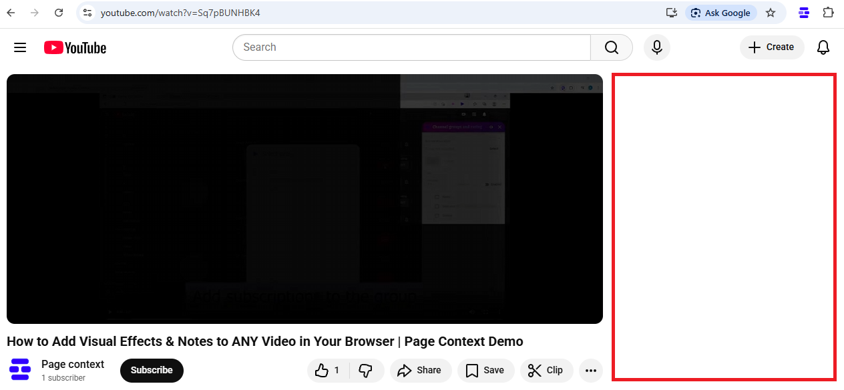Reload the page with the refresh icon
844x390 pixels.
click(59, 13)
